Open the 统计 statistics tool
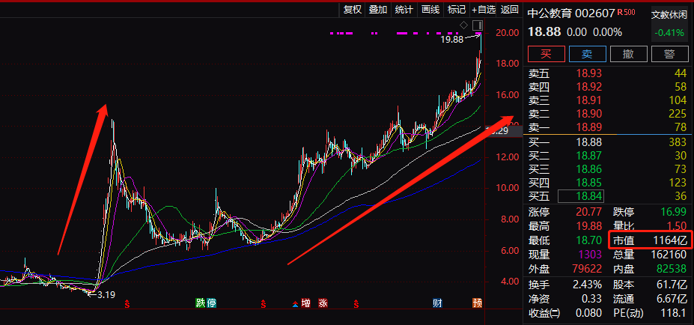This screenshot has width=694, height=325. pos(404,10)
